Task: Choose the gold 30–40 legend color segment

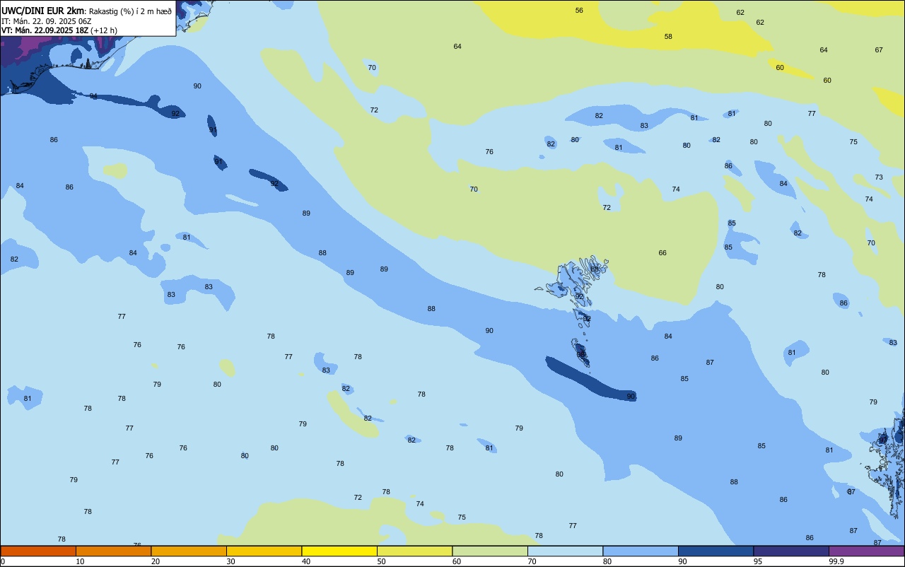Action: click(264, 551)
